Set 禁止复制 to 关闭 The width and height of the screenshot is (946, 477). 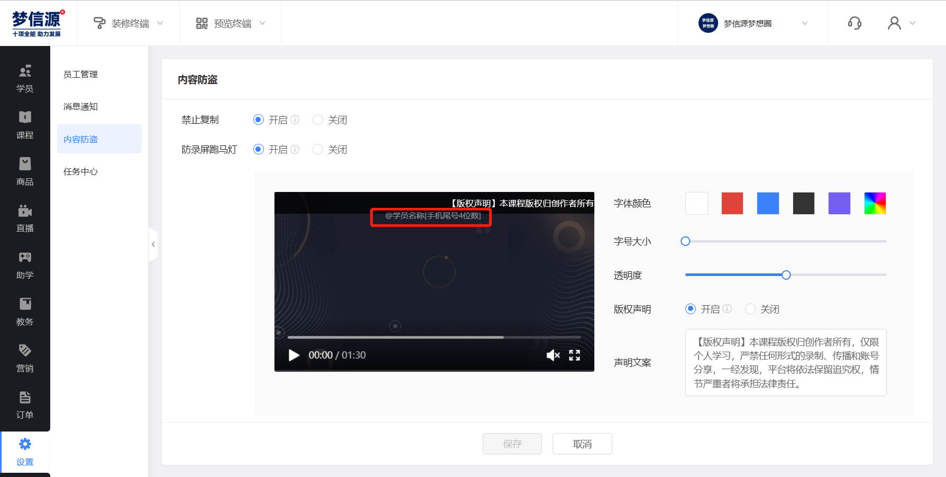click(x=318, y=120)
